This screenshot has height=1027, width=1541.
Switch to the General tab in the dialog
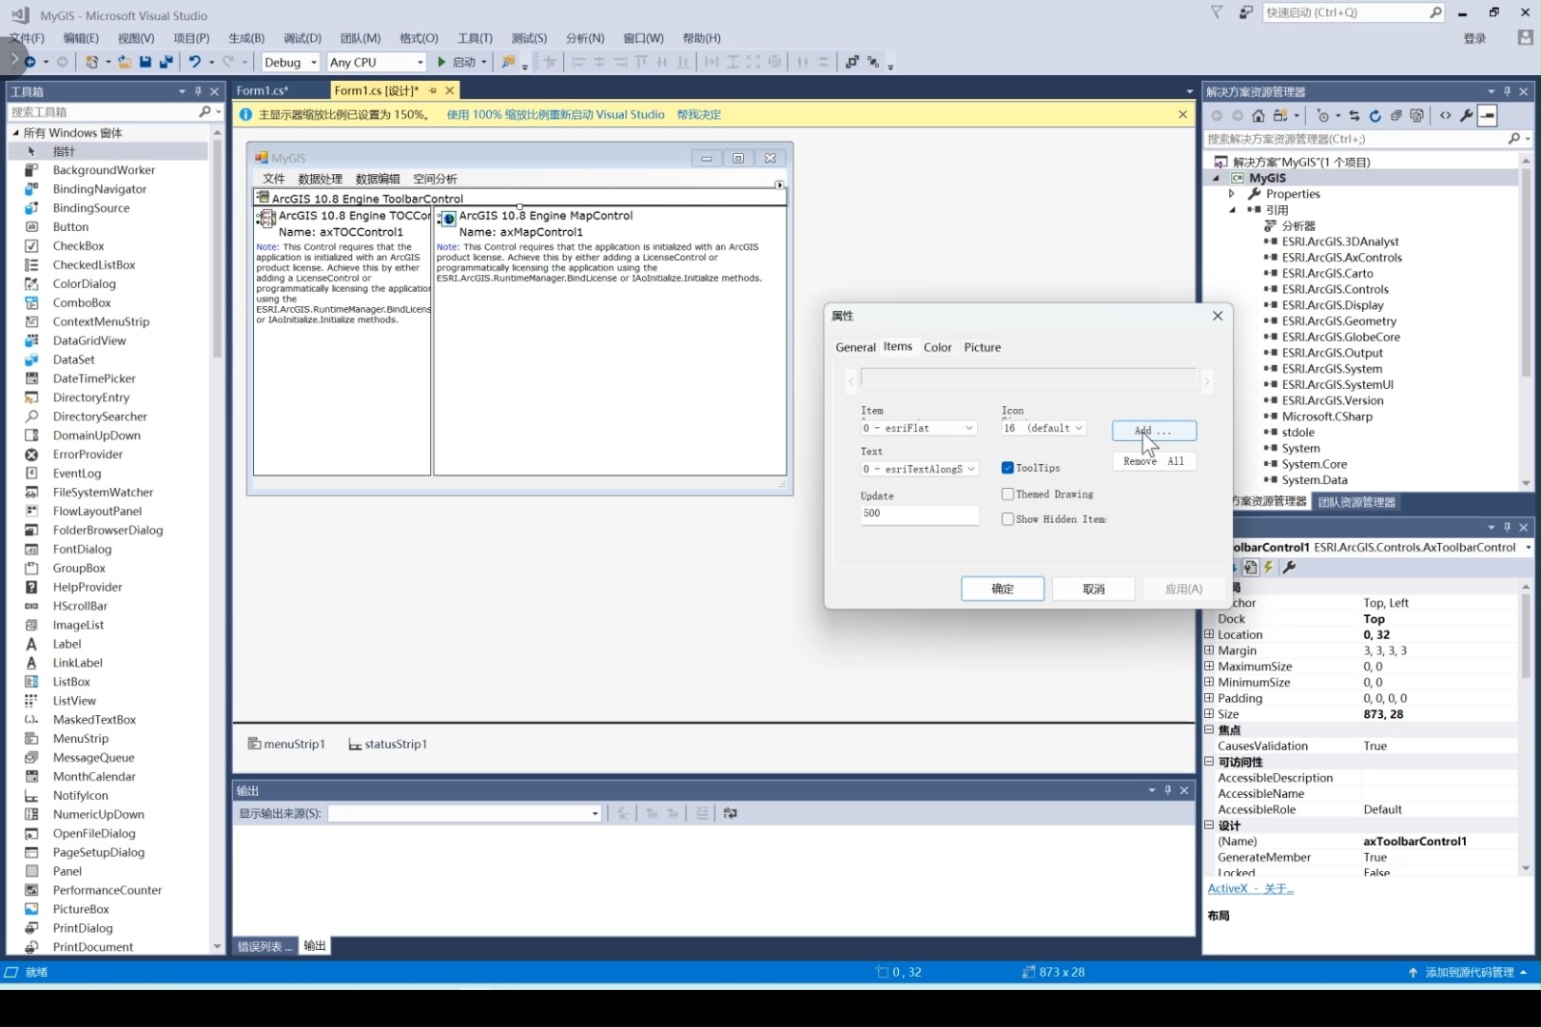(x=855, y=347)
